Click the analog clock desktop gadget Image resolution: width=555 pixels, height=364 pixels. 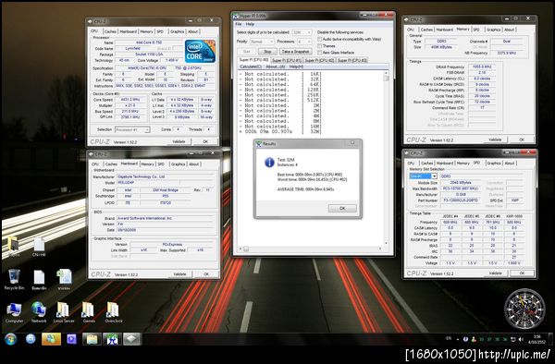click(x=524, y=309)
